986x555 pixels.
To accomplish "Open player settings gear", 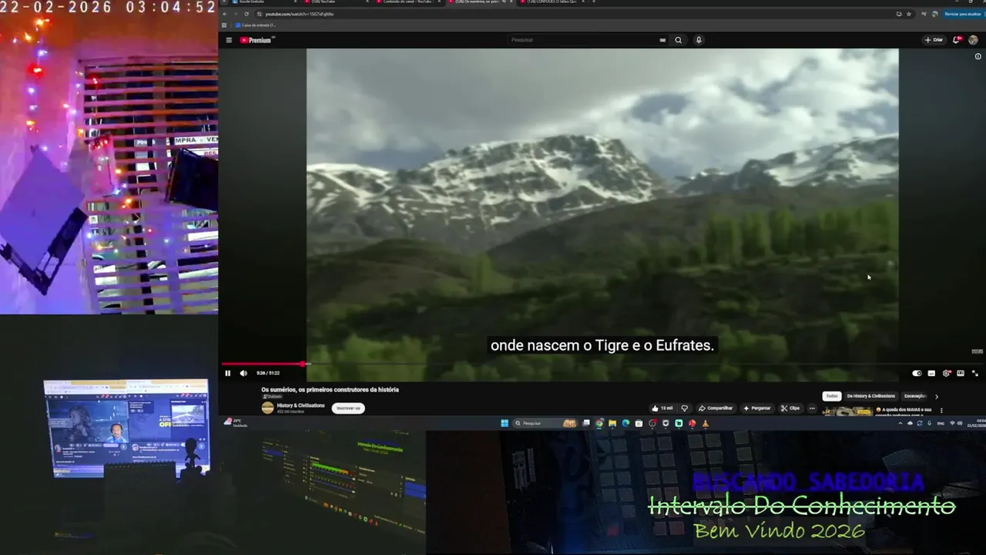I will point(946,373).
